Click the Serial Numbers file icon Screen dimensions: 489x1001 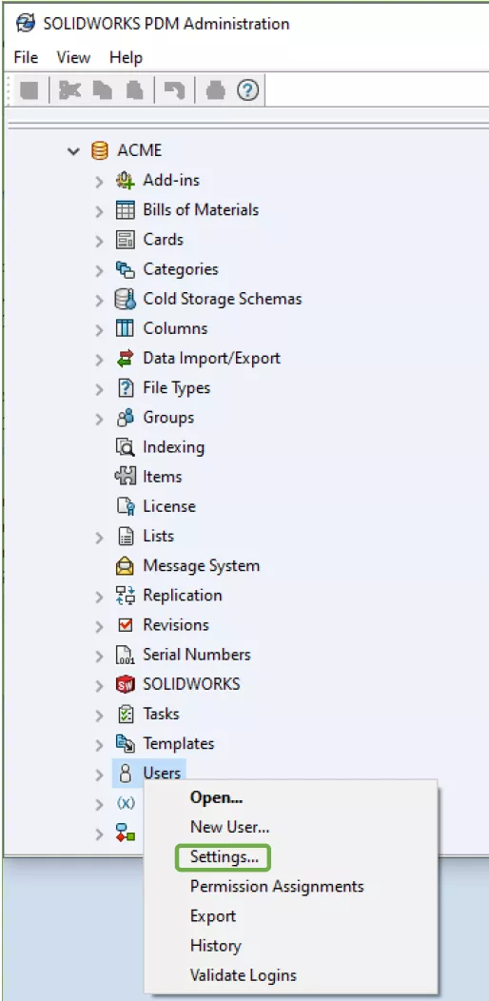(x=126, y=655)
